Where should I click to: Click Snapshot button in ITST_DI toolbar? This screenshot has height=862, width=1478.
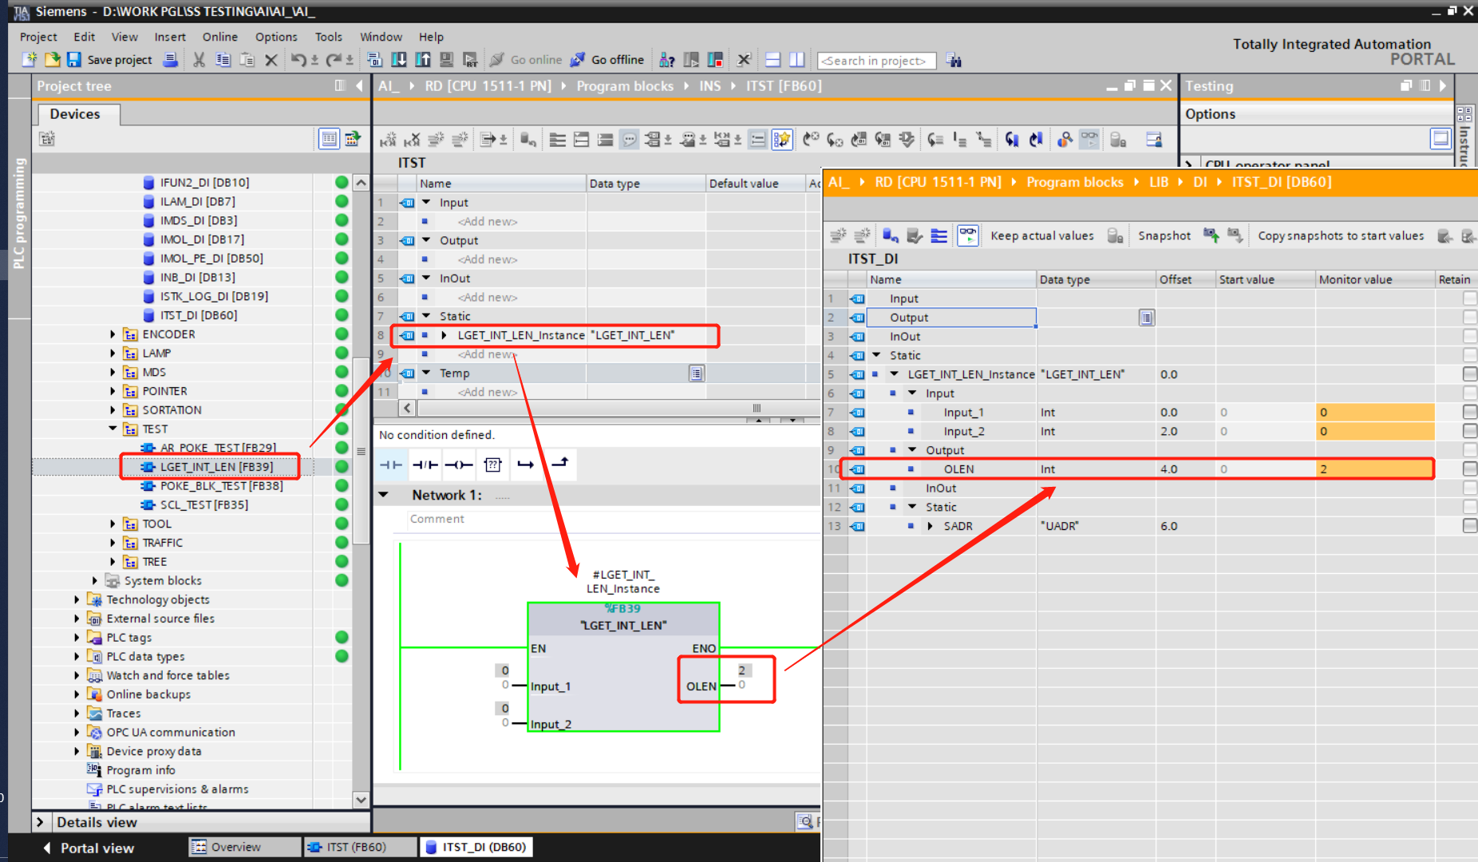click(1164, 235)
